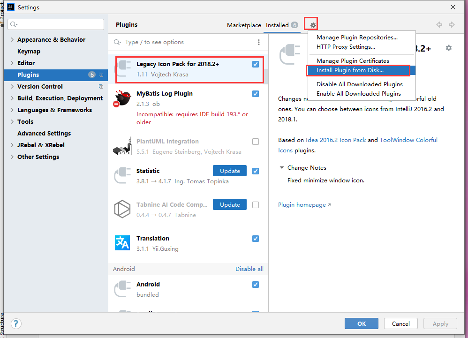The width and height of the screenshot is (468, 338).
Task: Uncheck the Translation plugin checkbox
Action: pyautogui.click(x=256, y=239)
